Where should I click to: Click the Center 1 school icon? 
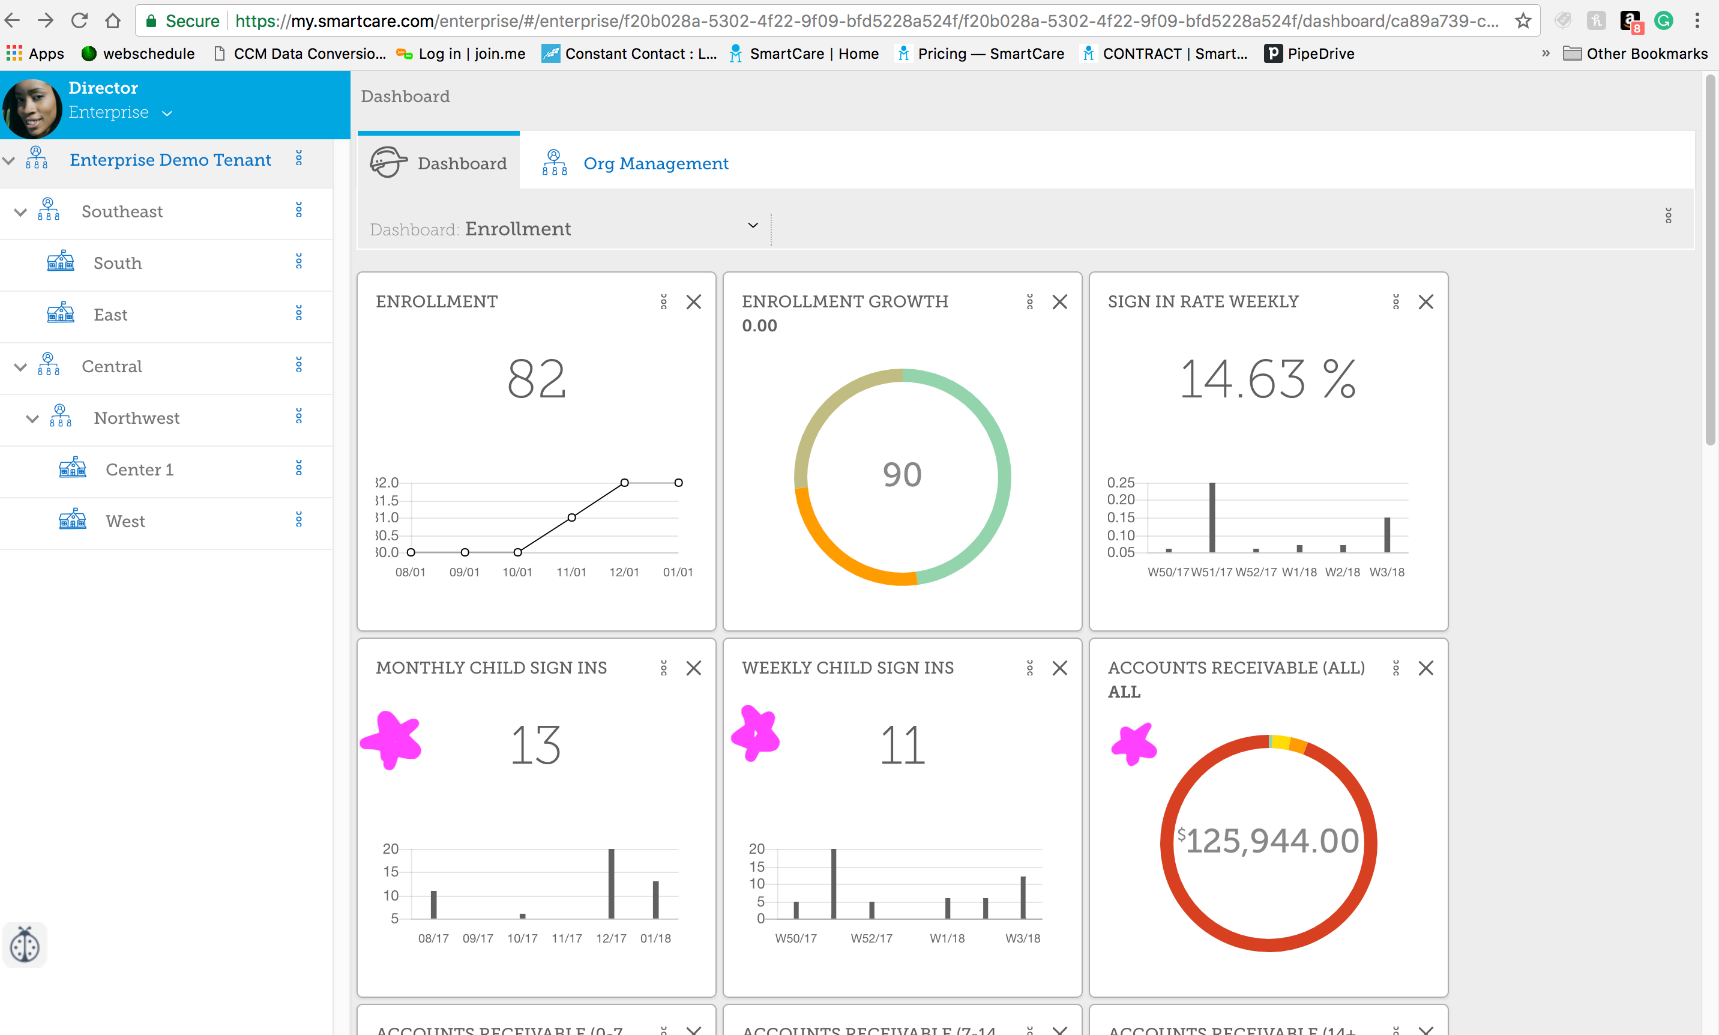(73, 468)
